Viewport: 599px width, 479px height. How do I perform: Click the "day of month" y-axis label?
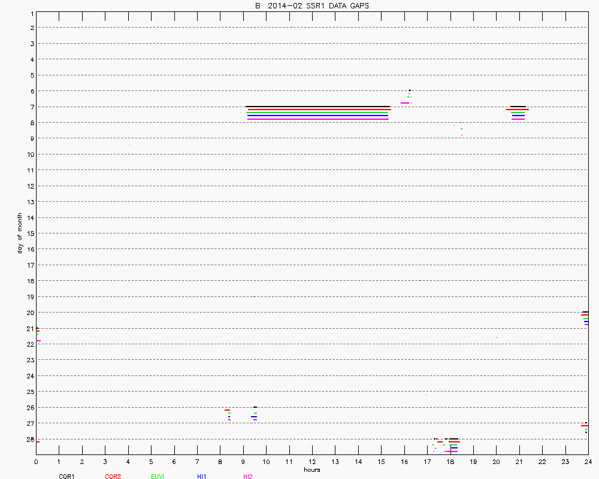20,233
